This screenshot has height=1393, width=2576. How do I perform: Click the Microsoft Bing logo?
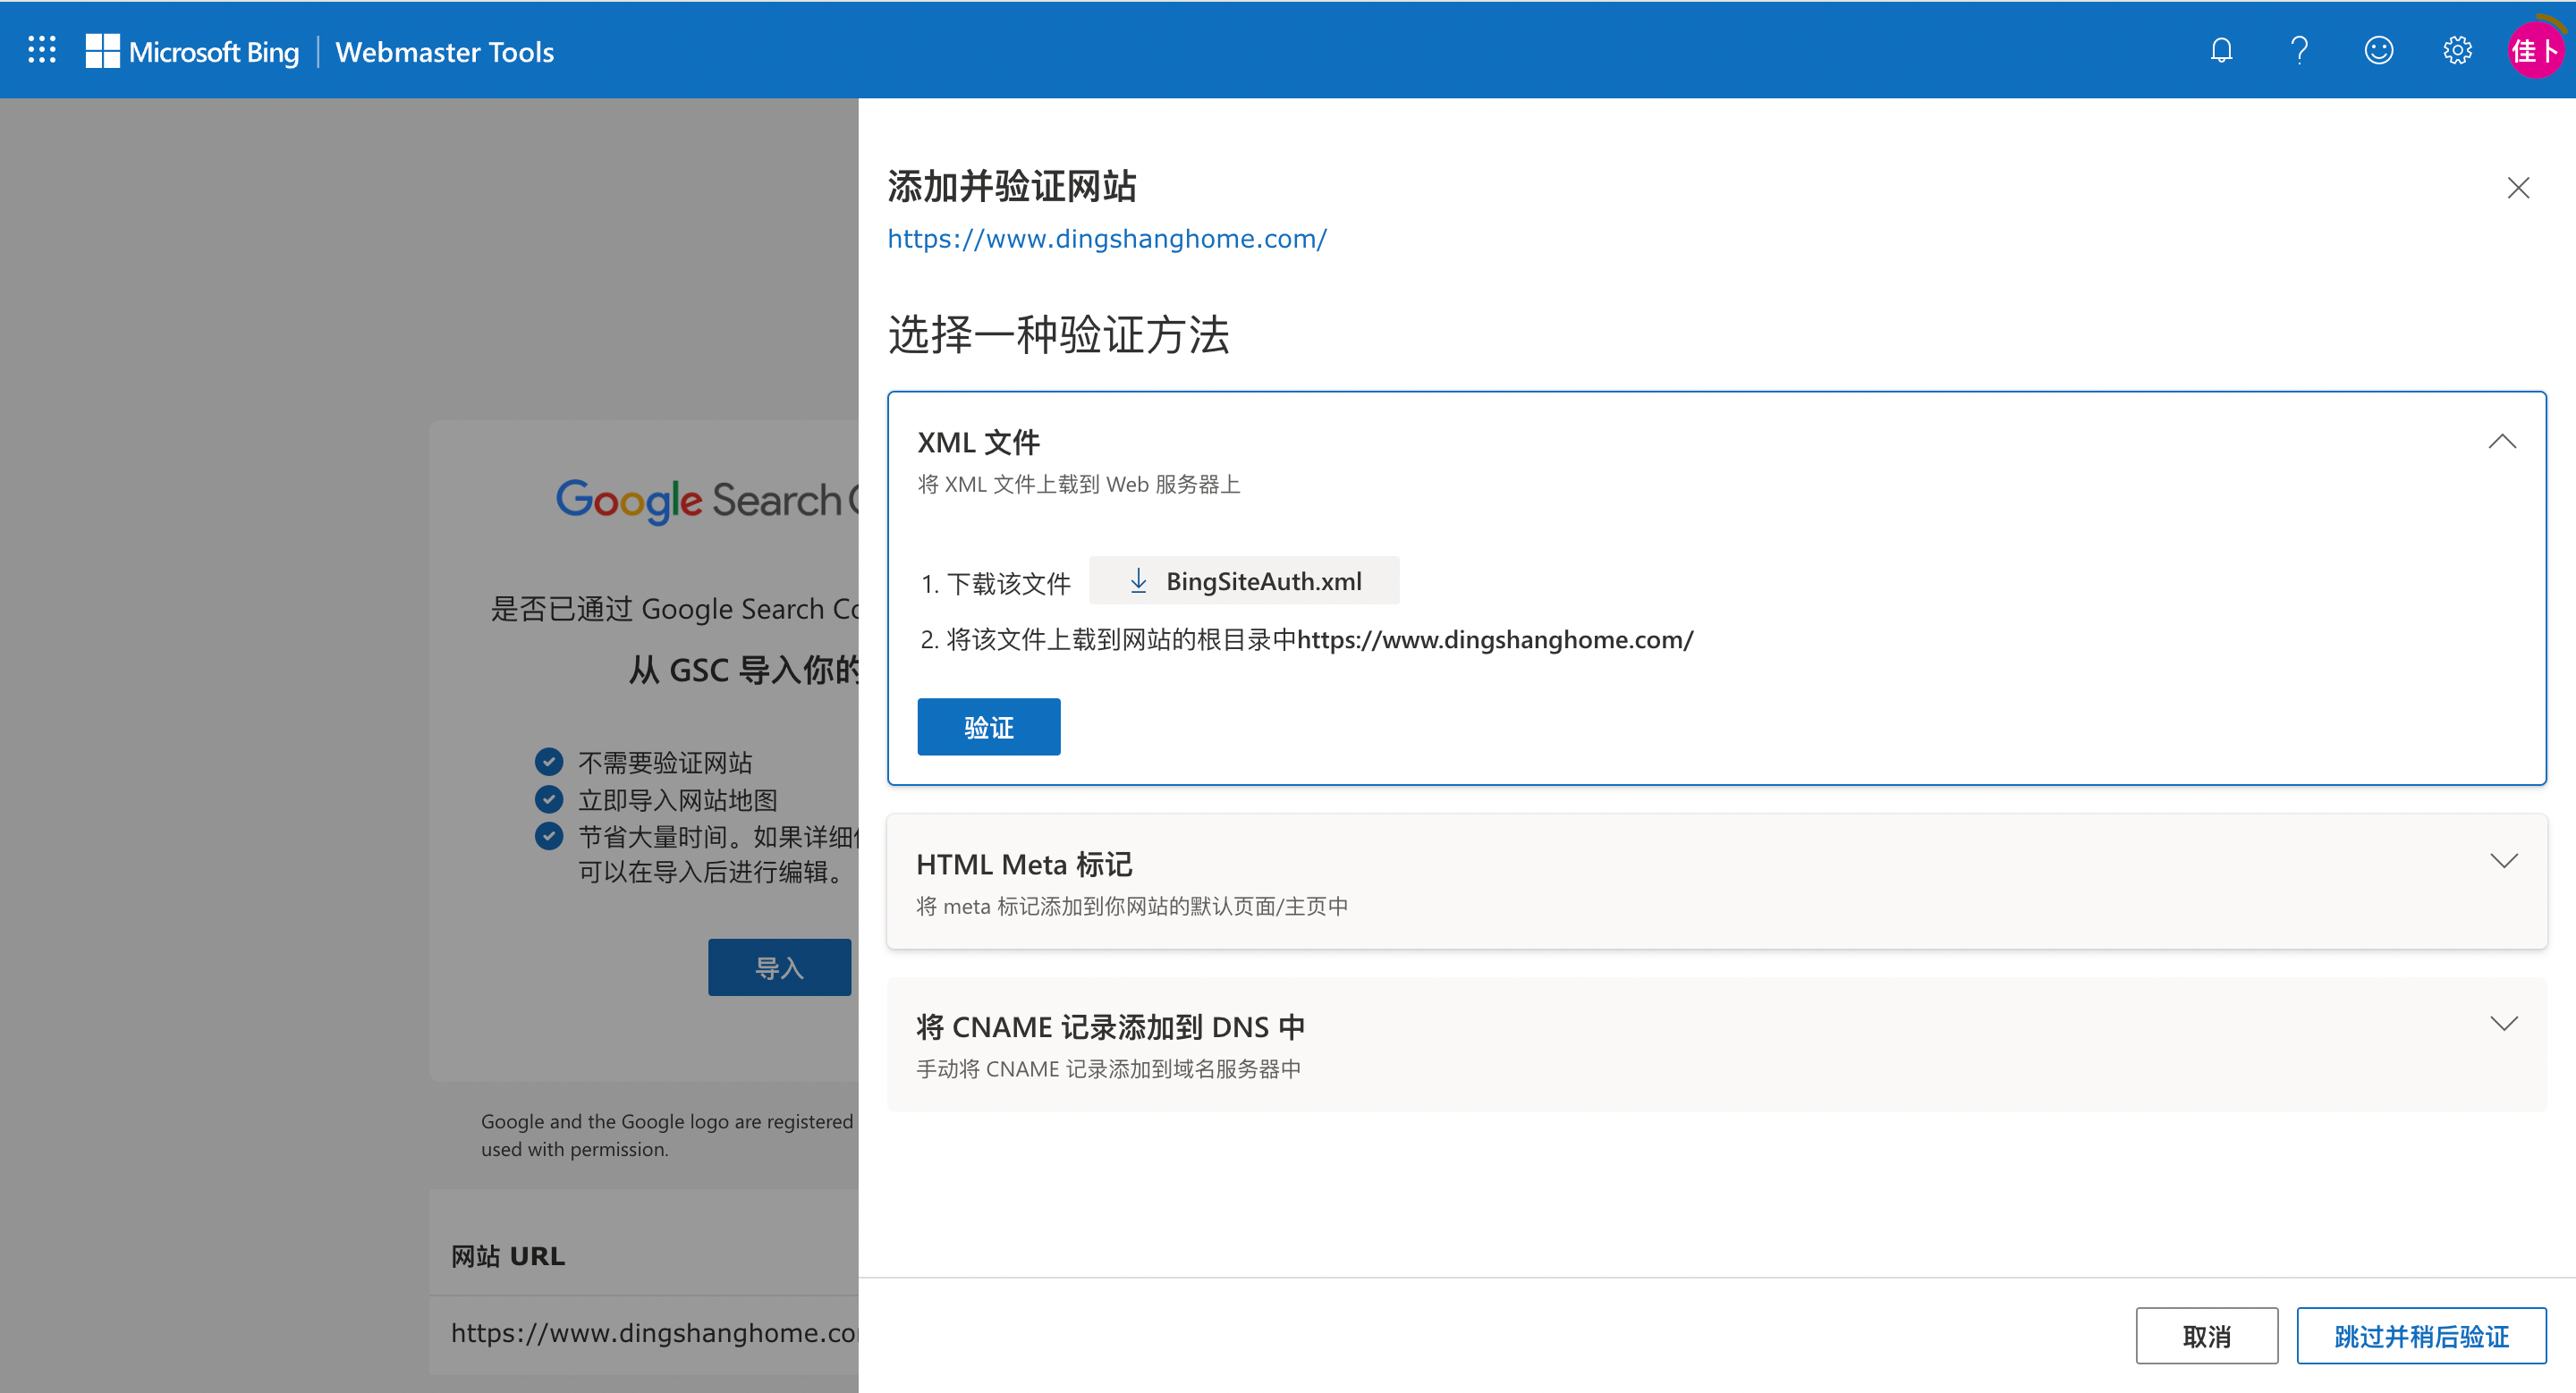point(193,51)
